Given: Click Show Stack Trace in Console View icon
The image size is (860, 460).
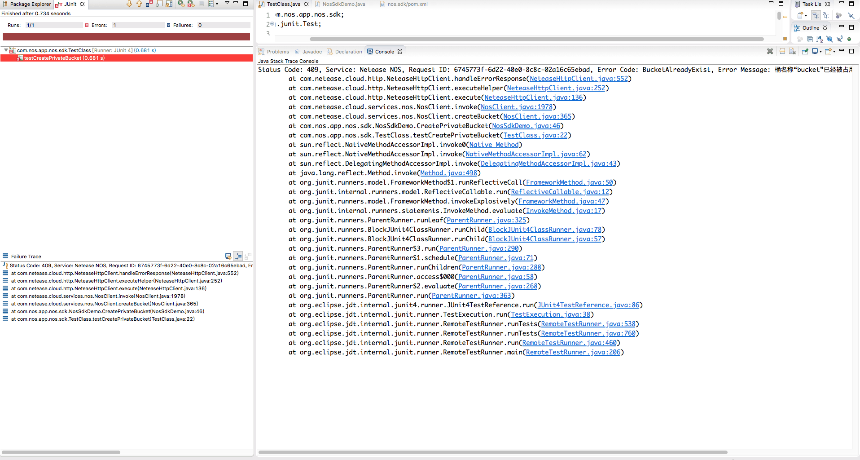Looking at the screenshot, I should click(x=228, y=256).
